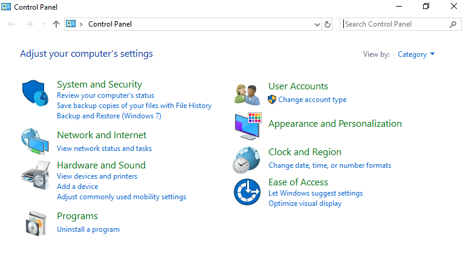
Task: Open Save backup copies with File History
Action: tap(134, 106)
